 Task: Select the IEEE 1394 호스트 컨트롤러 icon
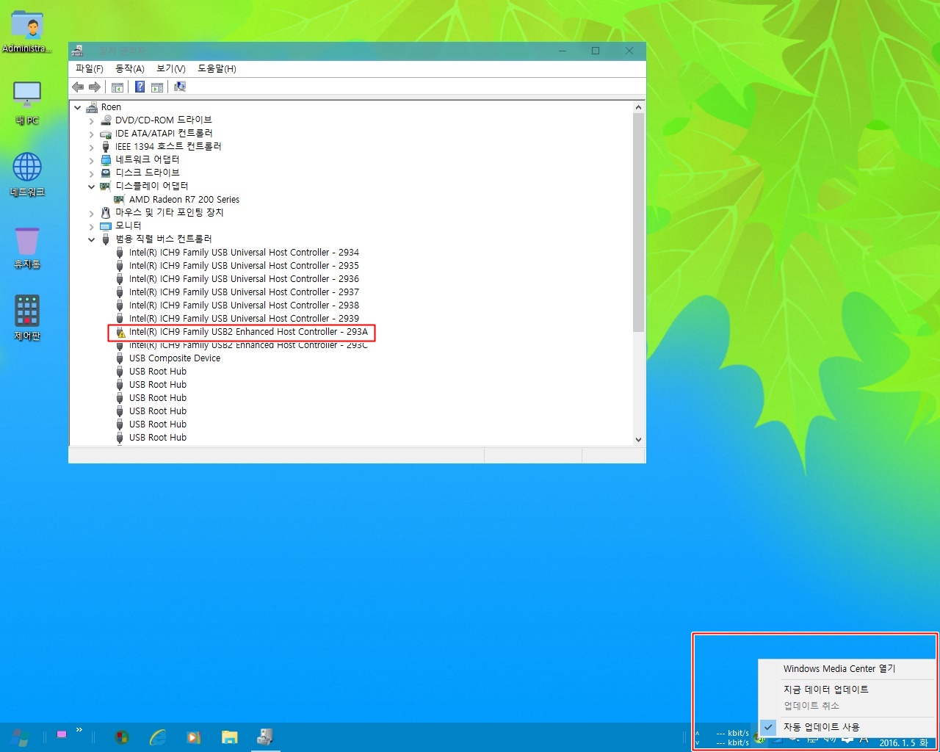tap(106, 147)
